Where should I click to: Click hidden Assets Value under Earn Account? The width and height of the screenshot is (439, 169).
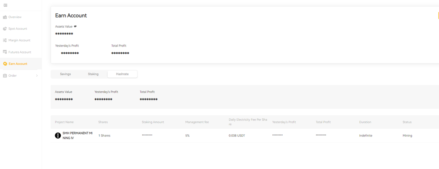(64, 34)
